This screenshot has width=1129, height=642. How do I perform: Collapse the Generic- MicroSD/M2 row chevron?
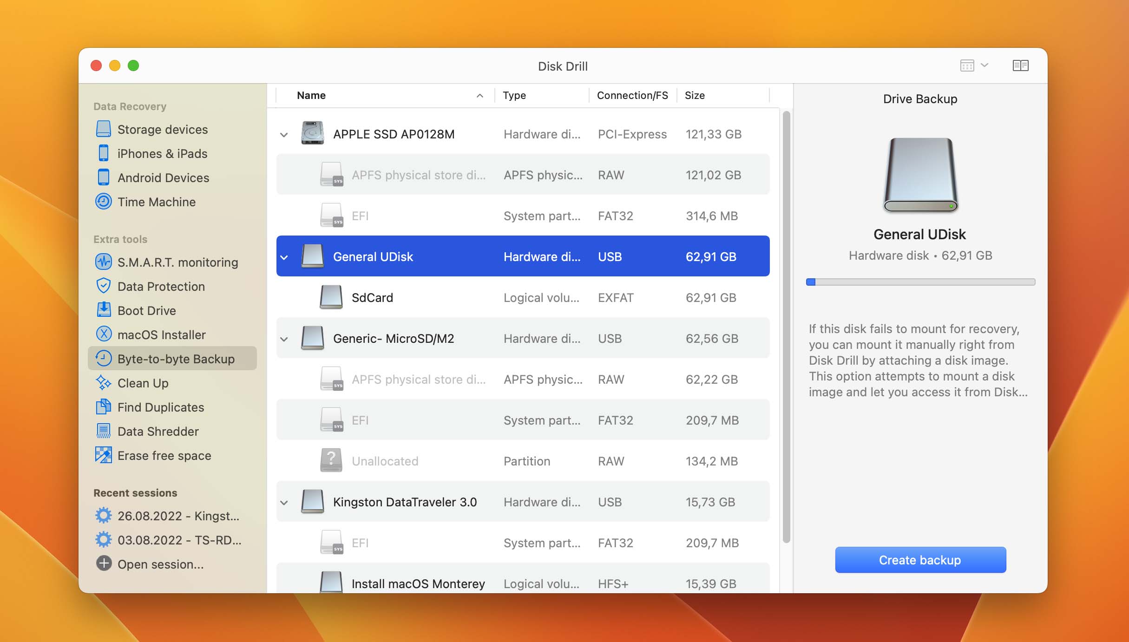284,339
